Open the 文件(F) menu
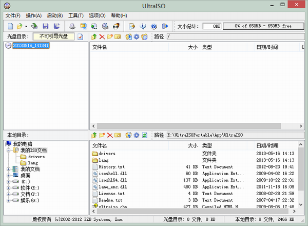This screenshot has width=308, height=226. coord(13,15)
